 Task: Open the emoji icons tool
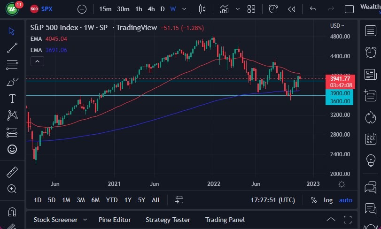[12, 149]
